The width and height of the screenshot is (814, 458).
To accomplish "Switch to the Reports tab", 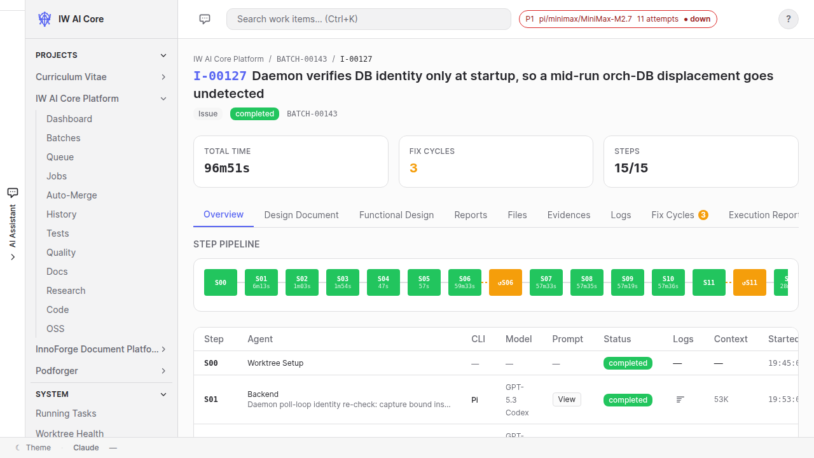I will click(x=471, y=215).
